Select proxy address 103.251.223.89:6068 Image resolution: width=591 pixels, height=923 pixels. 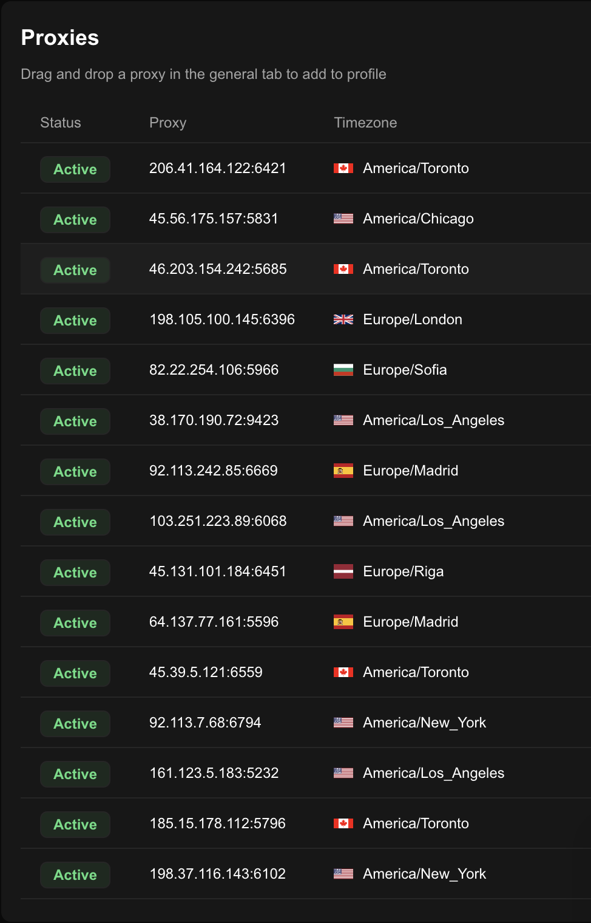(x=218, y=521)
